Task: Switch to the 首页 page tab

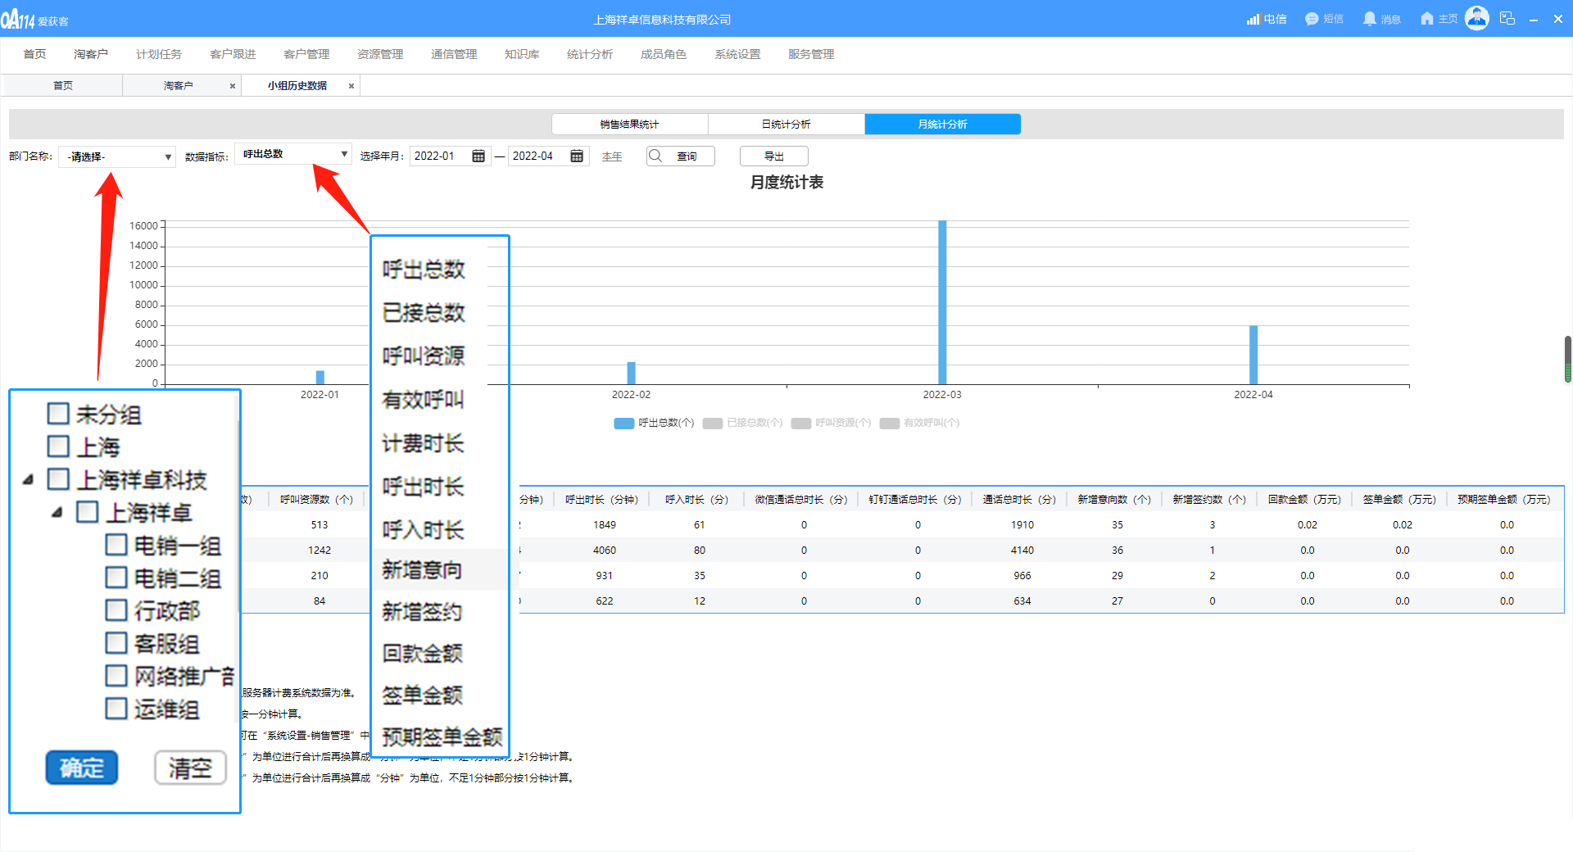Action: [63, 85]
